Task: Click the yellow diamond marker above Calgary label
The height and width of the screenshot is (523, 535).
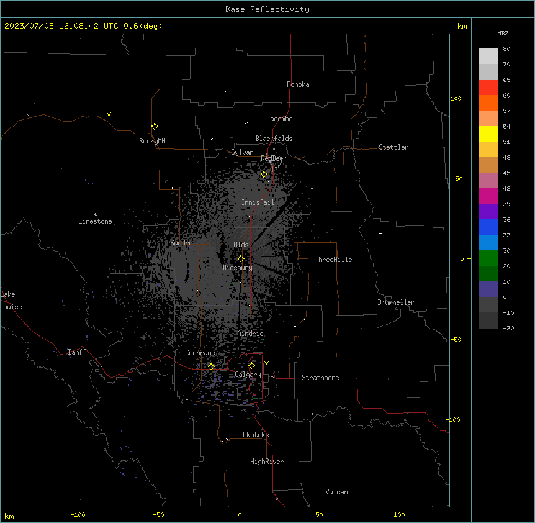Action: click(251, 366)
